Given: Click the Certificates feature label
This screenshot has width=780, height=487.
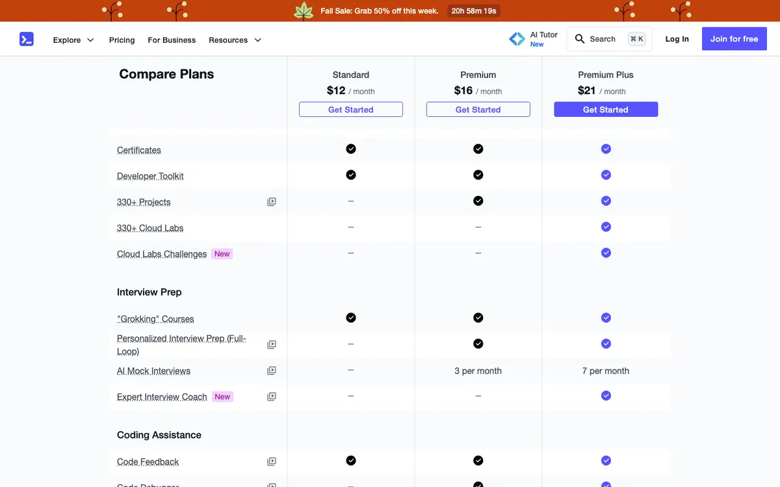Looking at the screenshot, I should pos(138,150).
